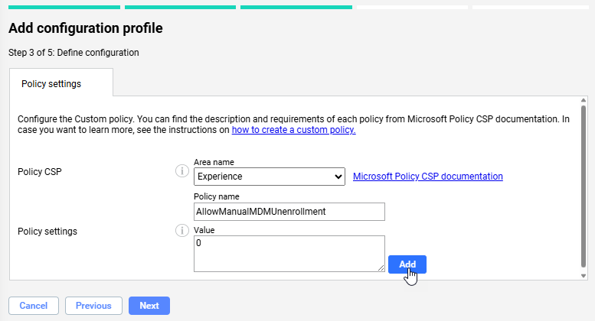
Task: Click into the Policy name field
Action: [289, 211]
